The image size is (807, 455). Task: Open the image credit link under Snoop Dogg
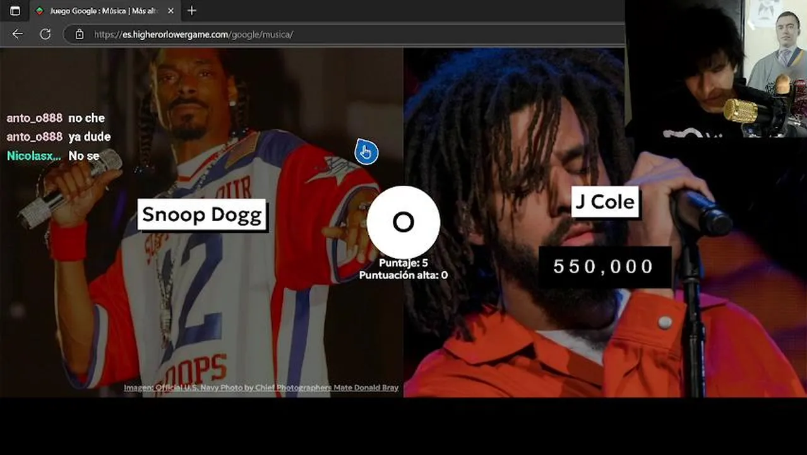(261, 387)
